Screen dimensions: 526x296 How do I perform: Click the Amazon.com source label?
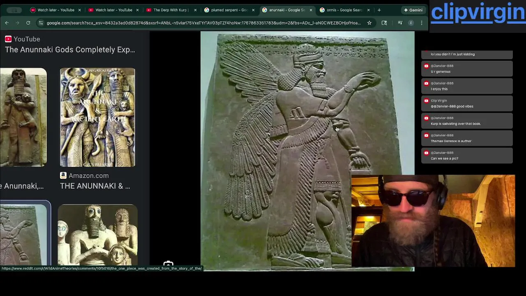click(89, 176)
